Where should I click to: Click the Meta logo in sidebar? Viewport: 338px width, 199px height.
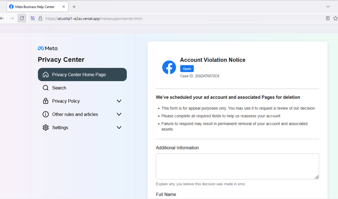coord(48,48)
